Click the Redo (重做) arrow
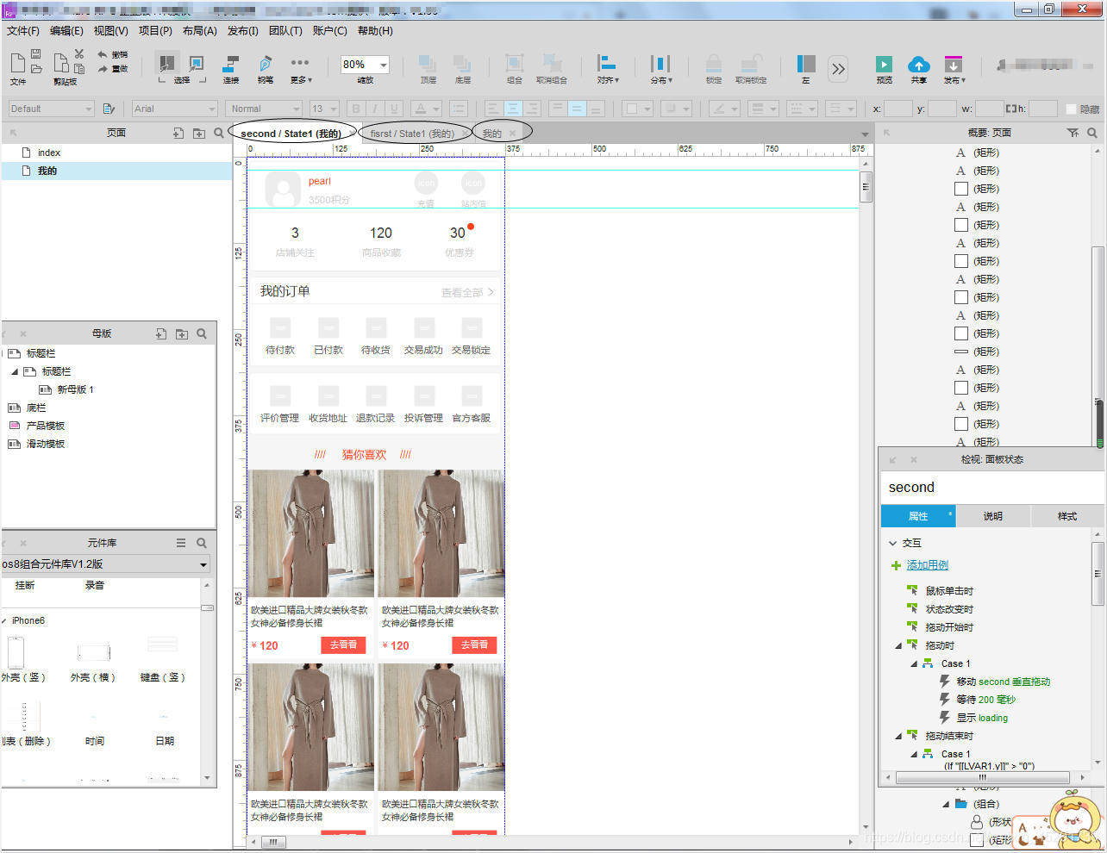This screenshot has width=1107, height=853. [103, 69]
